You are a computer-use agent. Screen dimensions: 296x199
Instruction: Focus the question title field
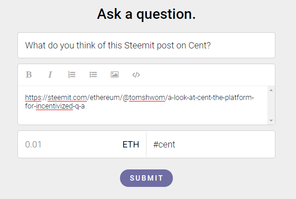point(146,45)
